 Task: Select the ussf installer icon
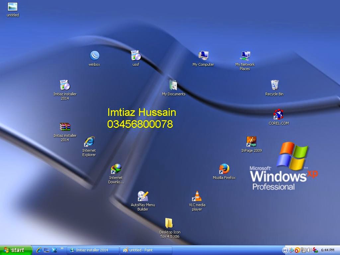[x=135, y=56]
